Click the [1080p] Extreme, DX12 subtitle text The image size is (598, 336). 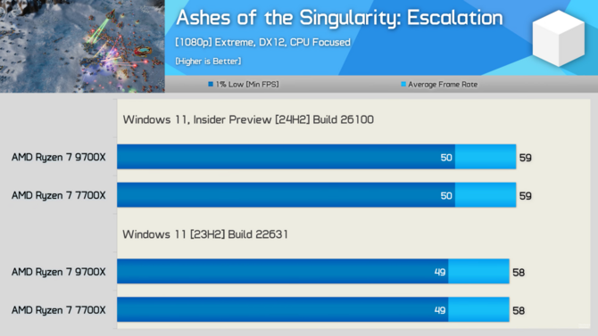point(262,42)
